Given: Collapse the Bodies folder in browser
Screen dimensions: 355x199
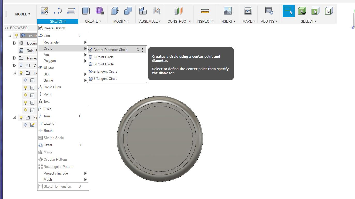Looking at the screenshot, I should point(15,73).
